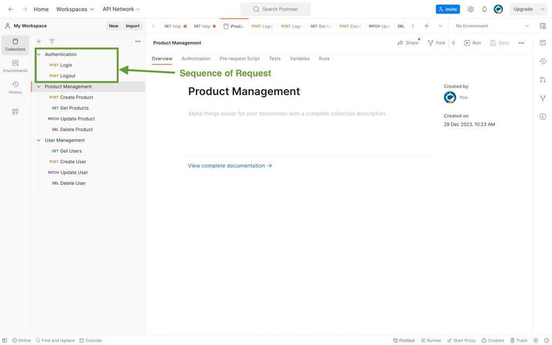Click the Trash icon in the status bar
The height and width of the screenshot is (345, 552).
[519, 340]
